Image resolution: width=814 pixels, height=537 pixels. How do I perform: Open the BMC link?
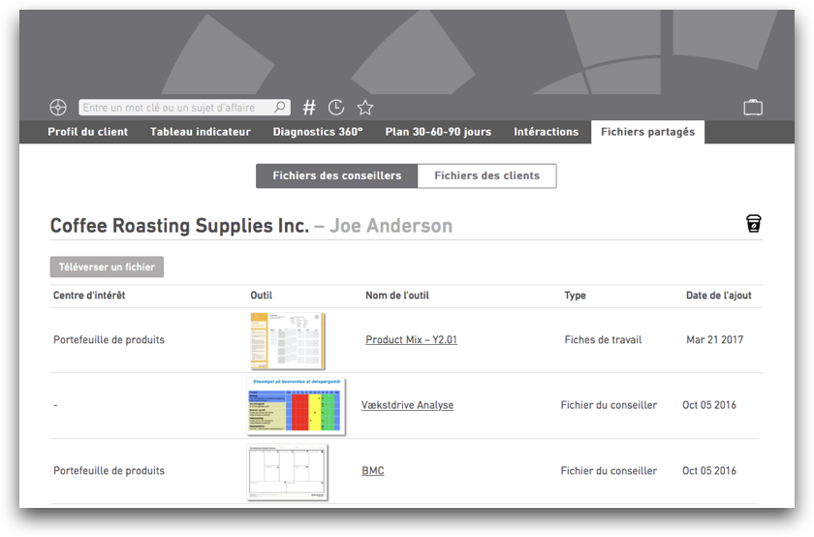click(373, 470)
